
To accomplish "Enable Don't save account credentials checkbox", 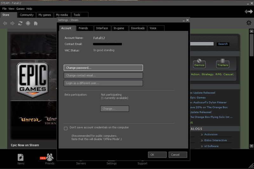I will [66, 128].
